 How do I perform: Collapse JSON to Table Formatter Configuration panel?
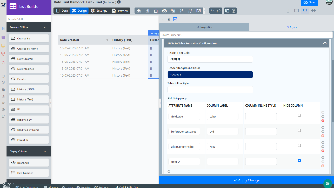click(324, 43)
